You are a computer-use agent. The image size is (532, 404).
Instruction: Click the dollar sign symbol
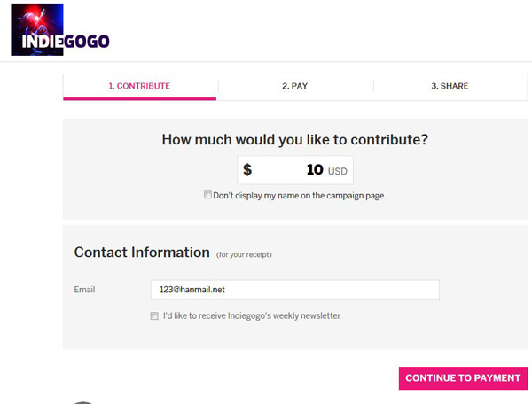[247, 169]
